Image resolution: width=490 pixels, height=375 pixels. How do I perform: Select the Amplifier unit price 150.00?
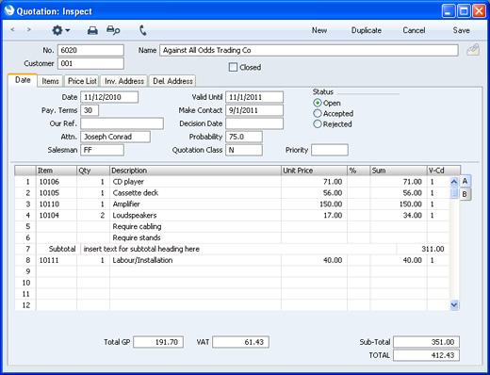click(314, 204)
